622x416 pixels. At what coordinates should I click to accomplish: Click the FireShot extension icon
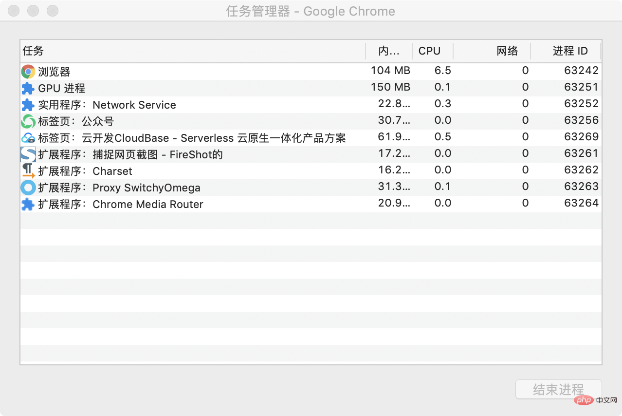click(28, 154)
